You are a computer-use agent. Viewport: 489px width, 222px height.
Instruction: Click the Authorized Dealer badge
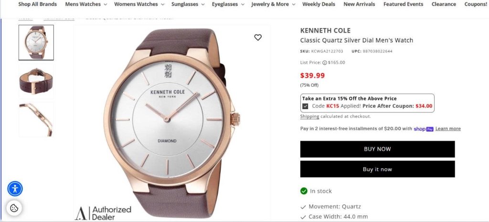point(103,213)
